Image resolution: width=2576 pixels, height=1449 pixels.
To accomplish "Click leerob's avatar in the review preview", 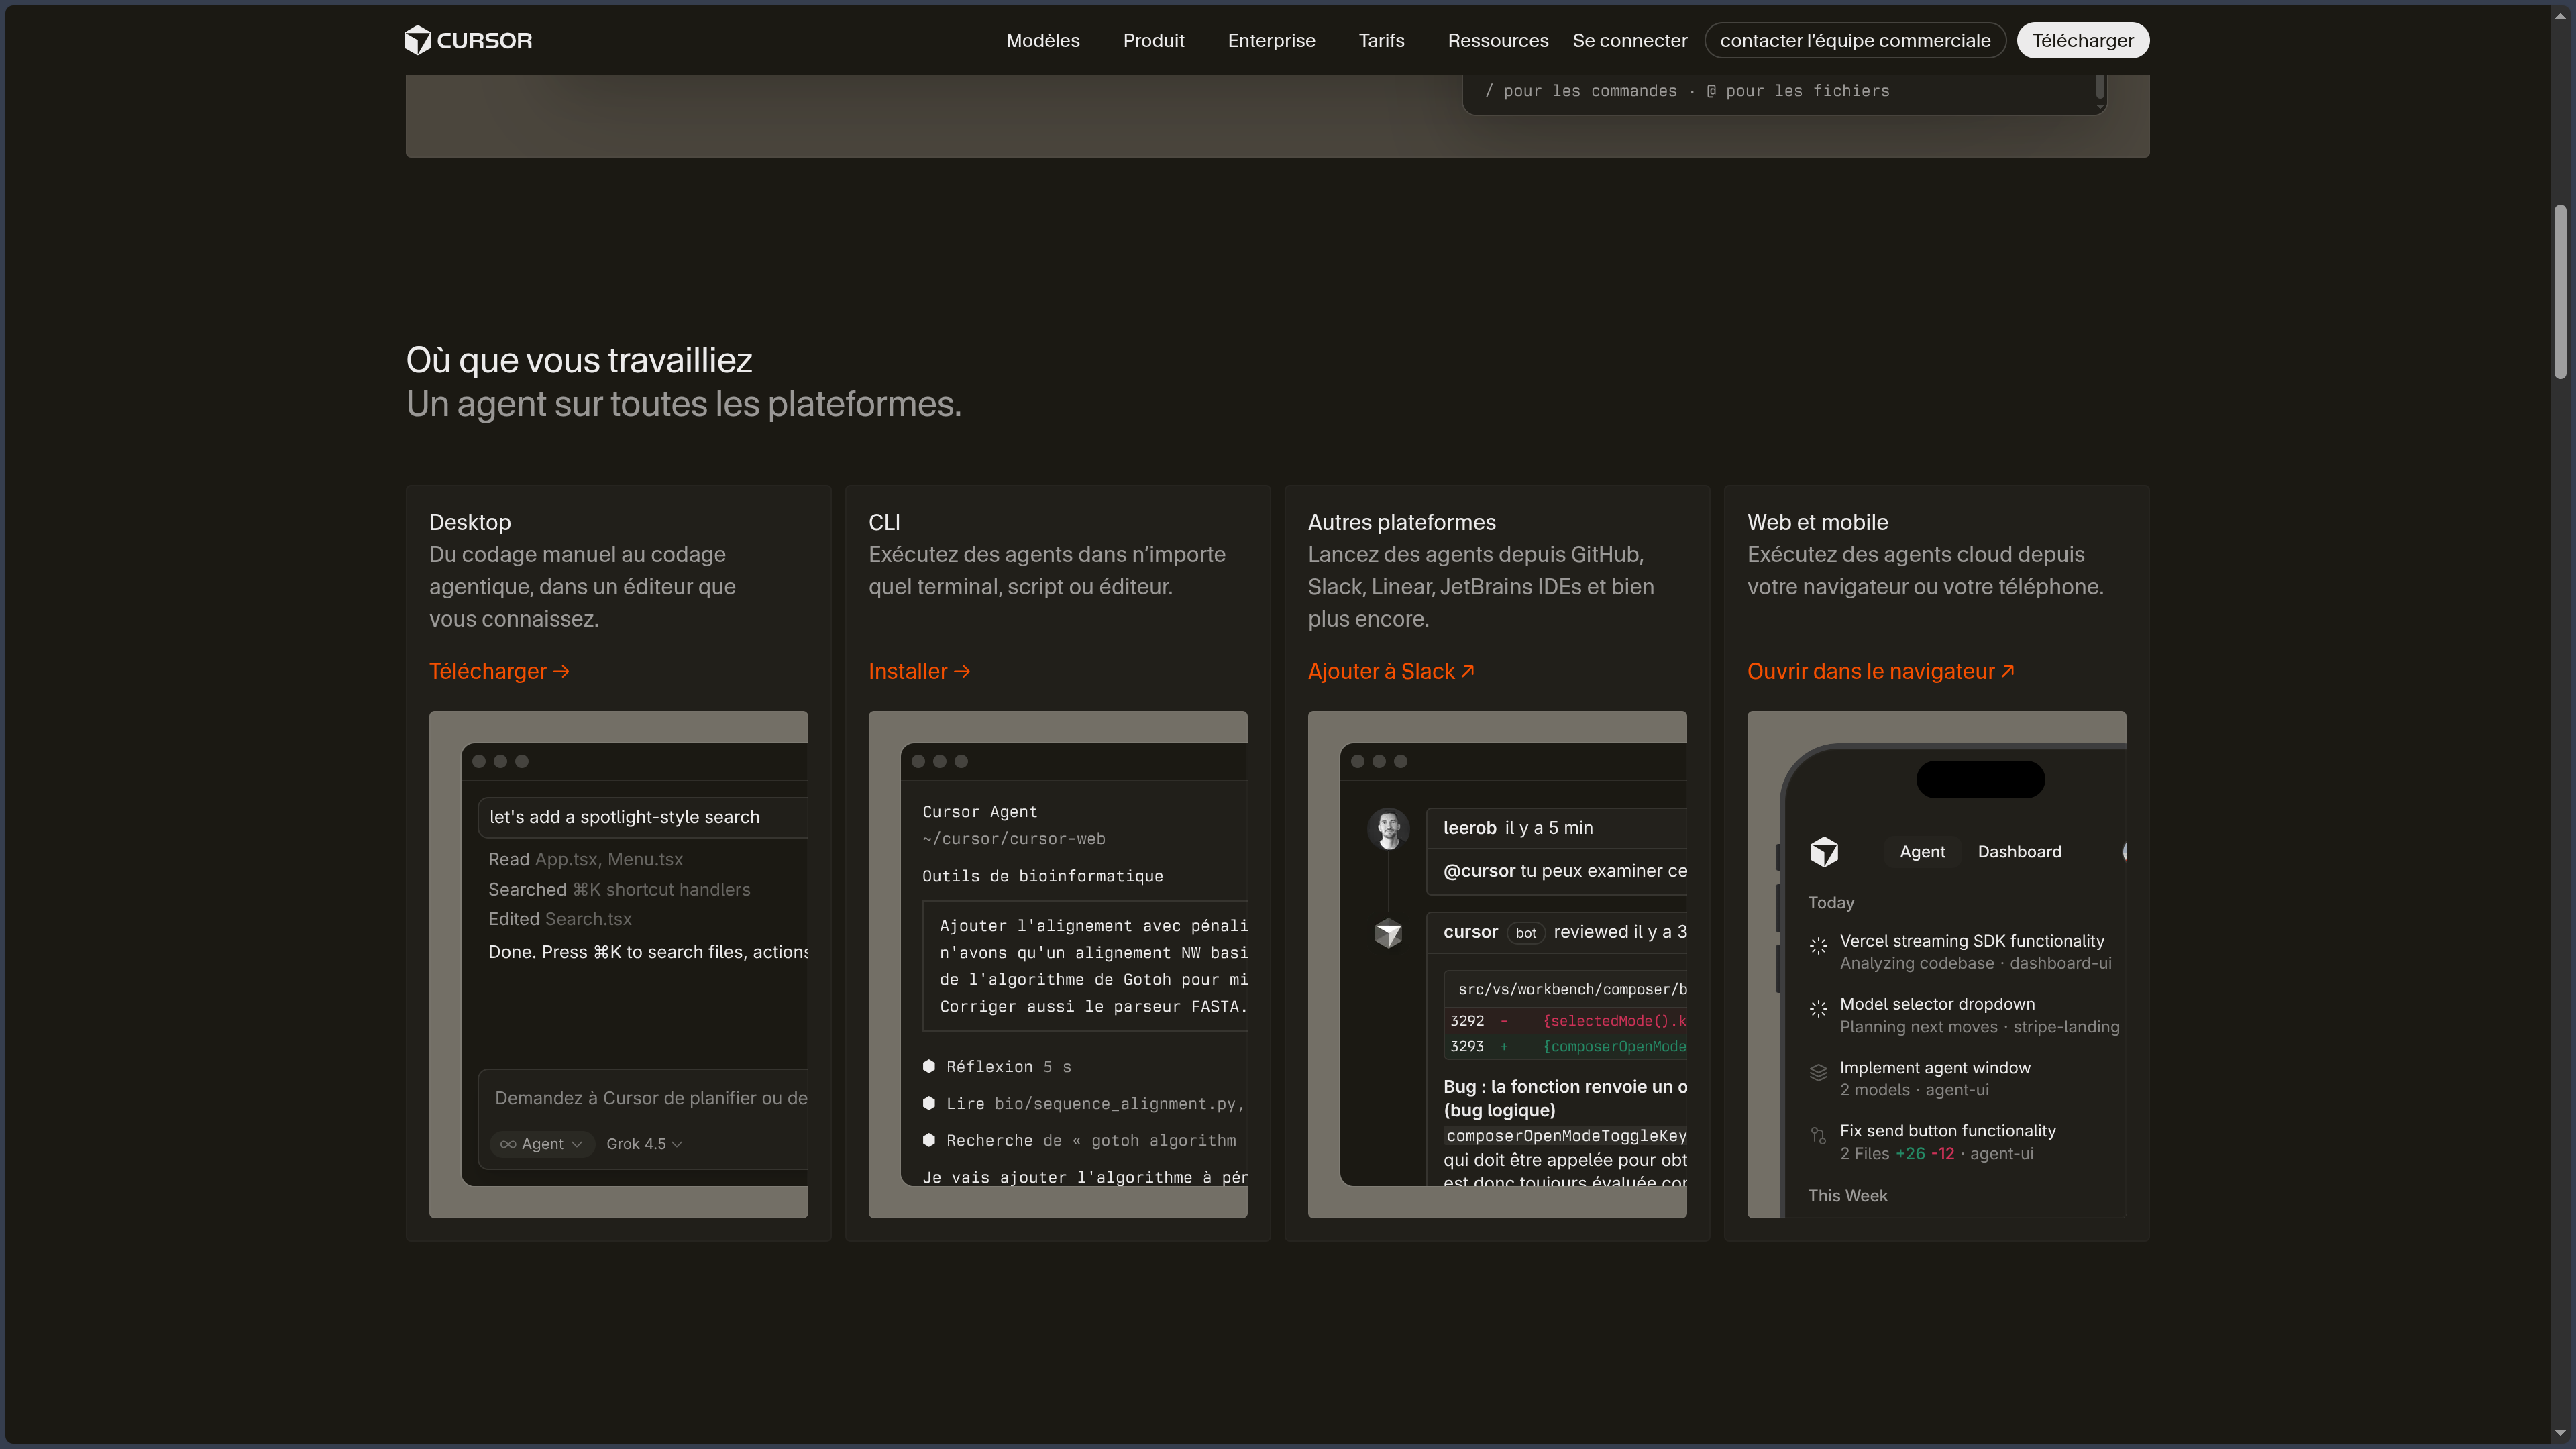I will [1388, 828].
